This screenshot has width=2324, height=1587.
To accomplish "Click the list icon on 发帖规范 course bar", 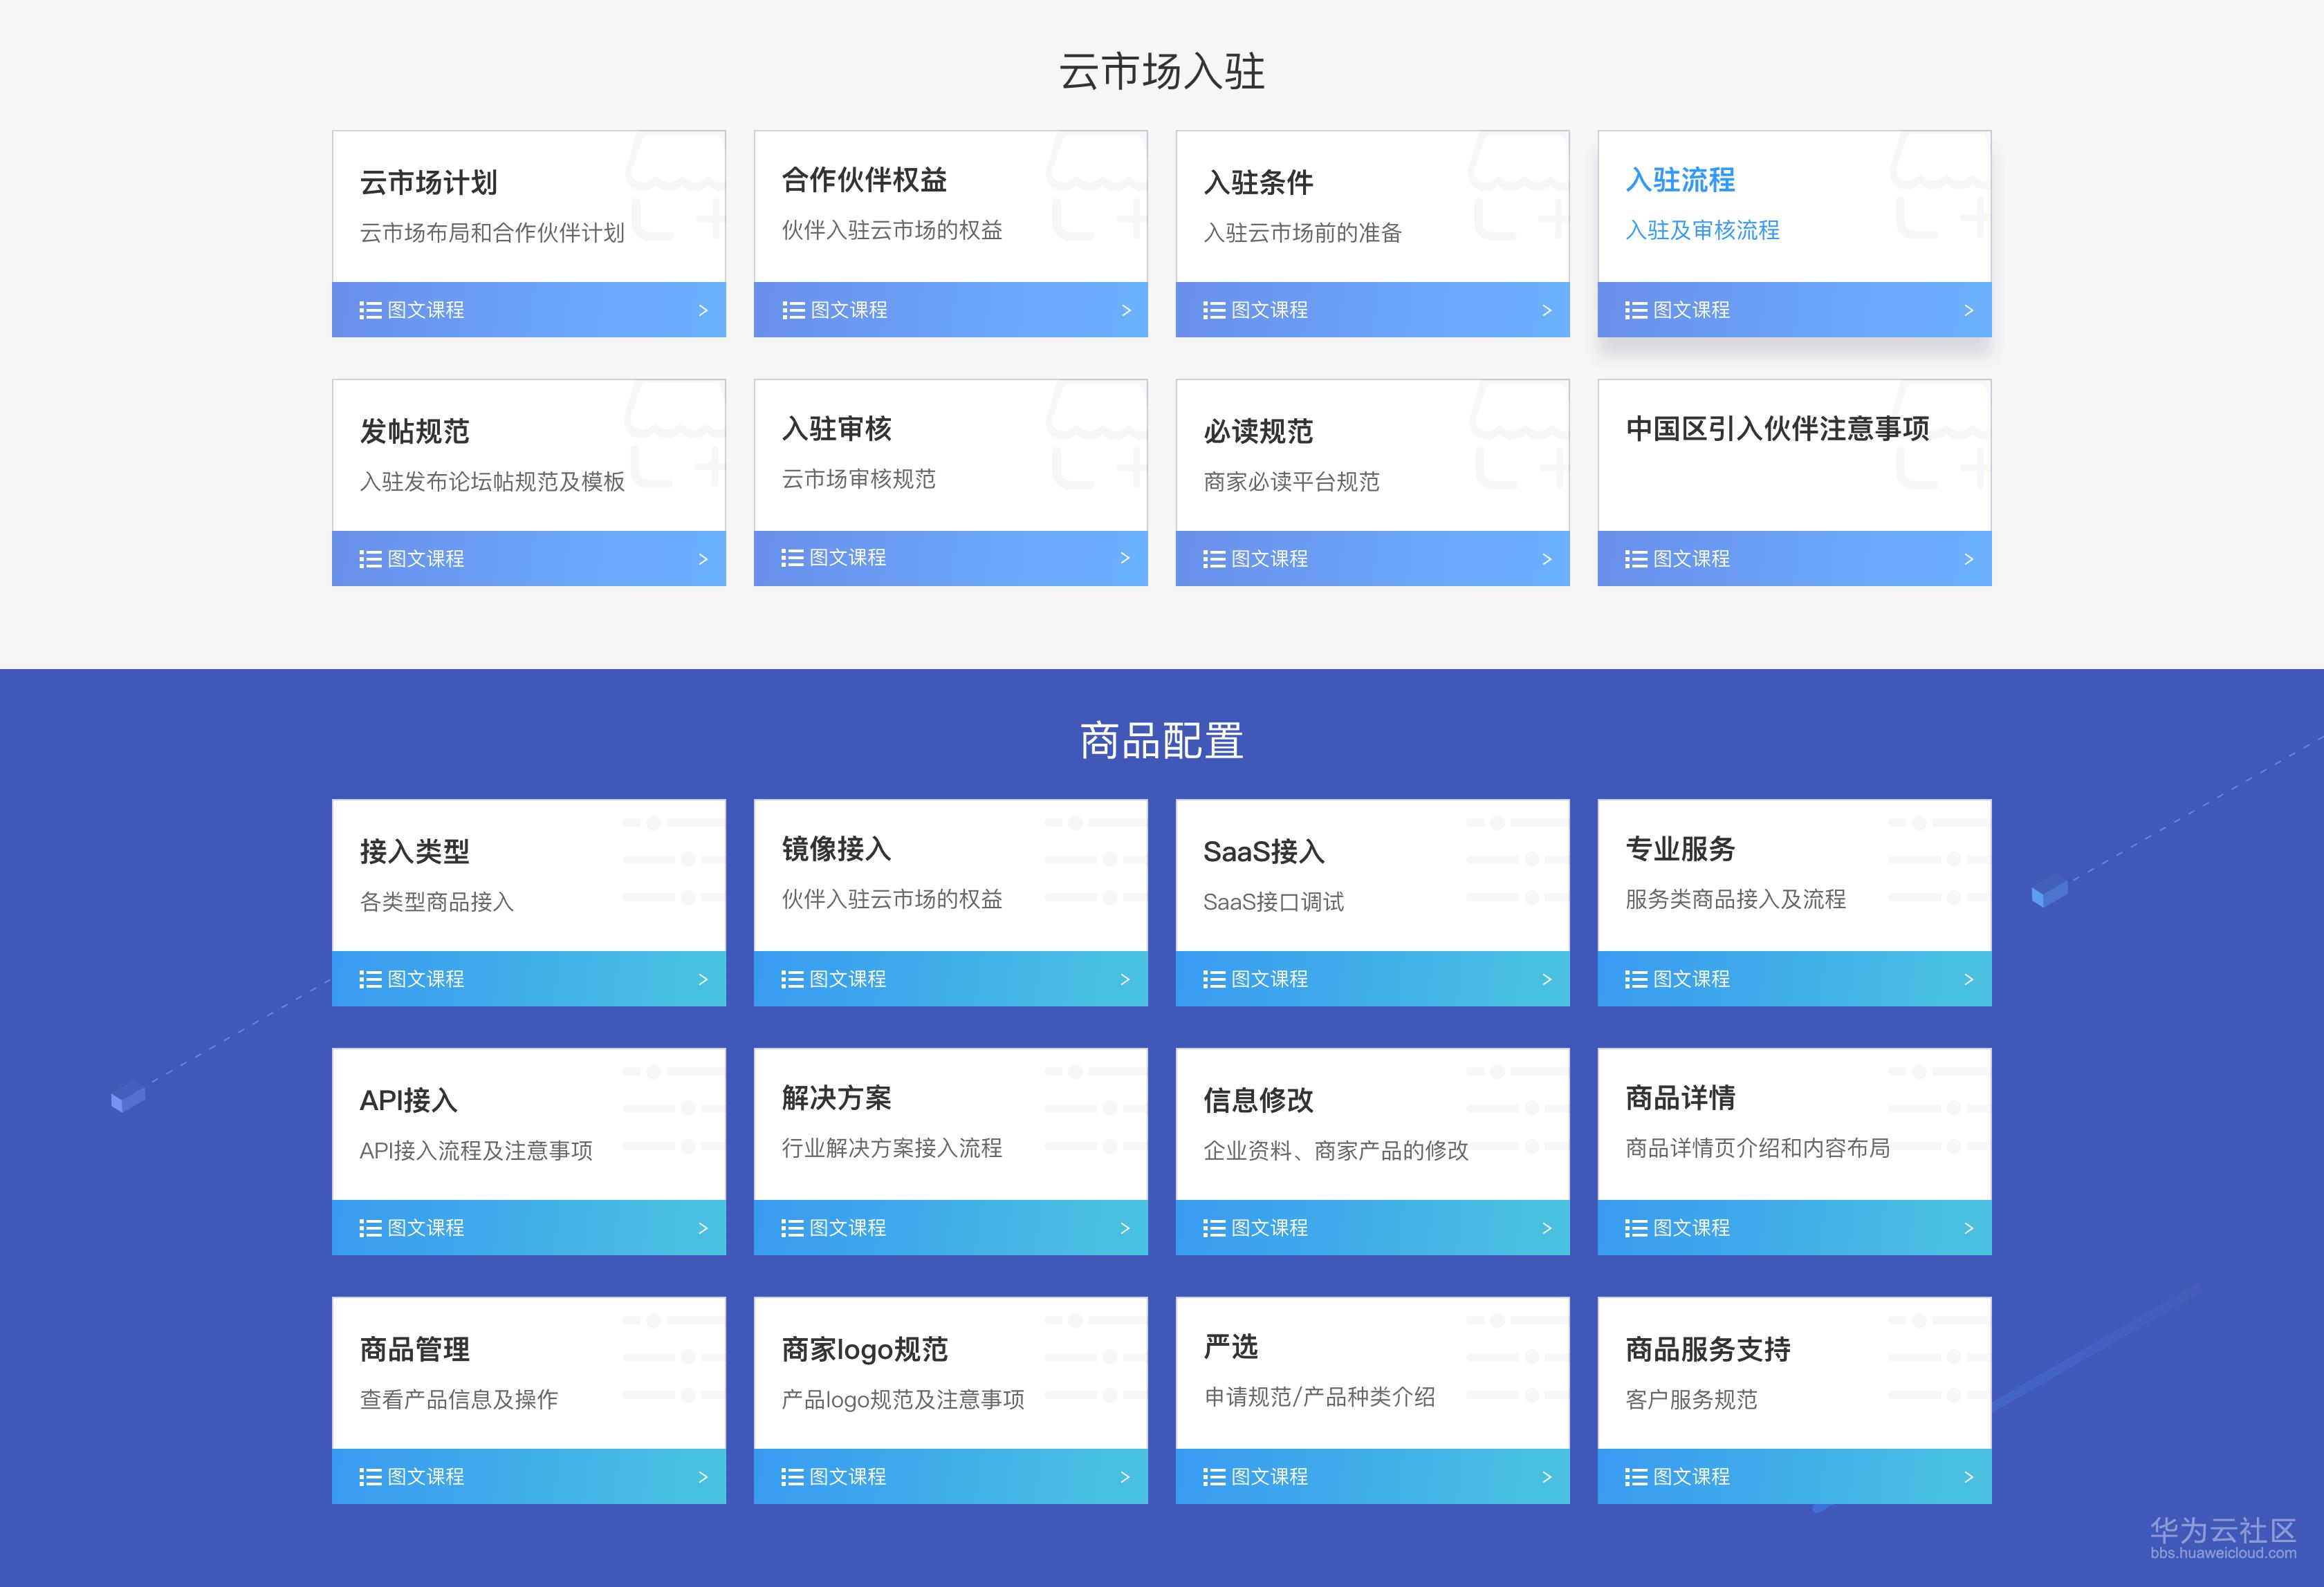I will (369, 558).
